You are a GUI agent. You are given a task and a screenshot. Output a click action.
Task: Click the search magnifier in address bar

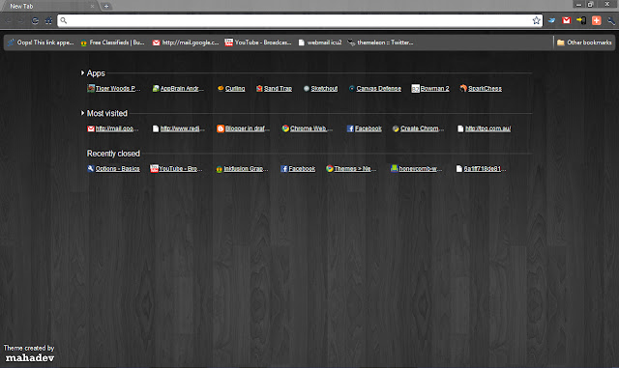(64, 20)
